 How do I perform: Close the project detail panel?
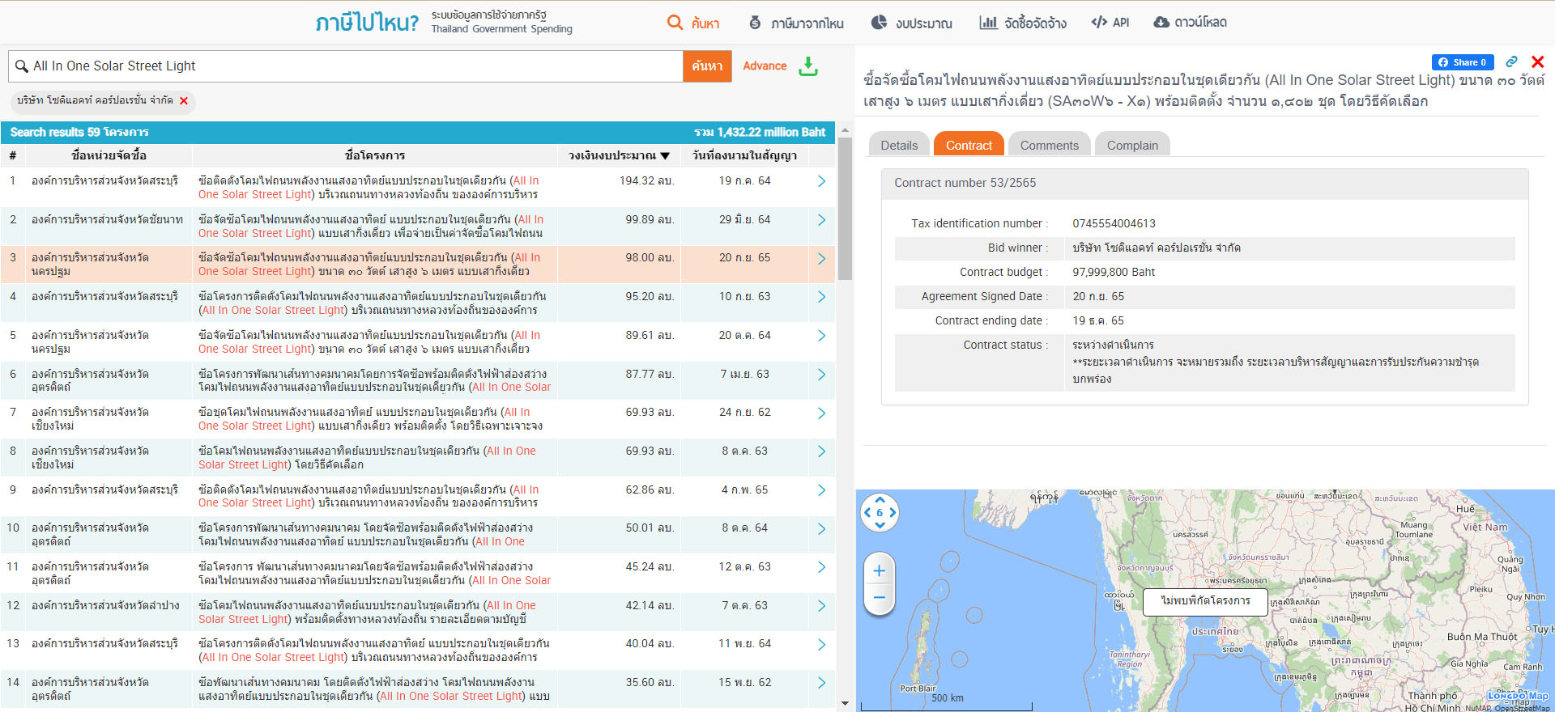pyautogui.click(x=1537, y=61)
